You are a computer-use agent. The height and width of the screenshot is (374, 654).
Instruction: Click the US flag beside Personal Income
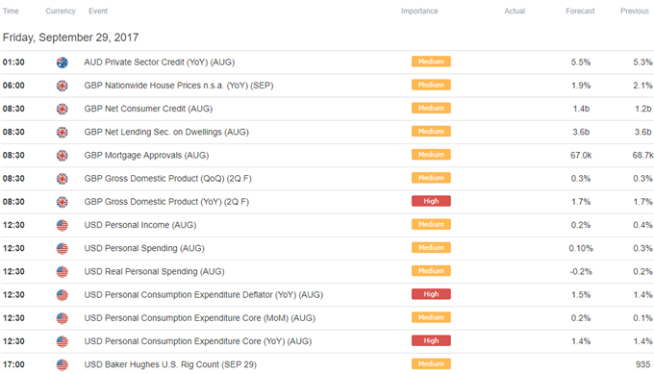63,226
